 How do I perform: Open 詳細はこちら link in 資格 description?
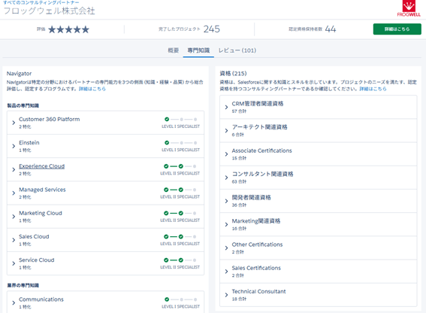pos(373,89)
